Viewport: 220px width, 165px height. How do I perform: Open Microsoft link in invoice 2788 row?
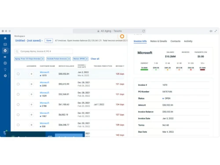point(44,103)
